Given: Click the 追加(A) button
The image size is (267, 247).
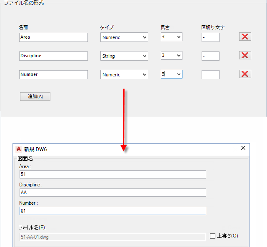Looking at the screenshot, I should click(x=35, y=96).
